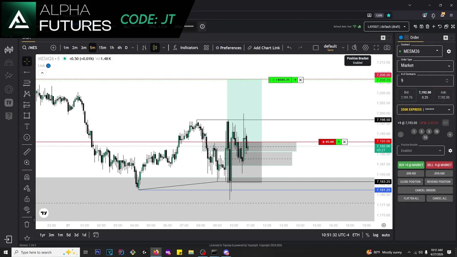Toggle lock all drawing tools

(x=27, y=199)
